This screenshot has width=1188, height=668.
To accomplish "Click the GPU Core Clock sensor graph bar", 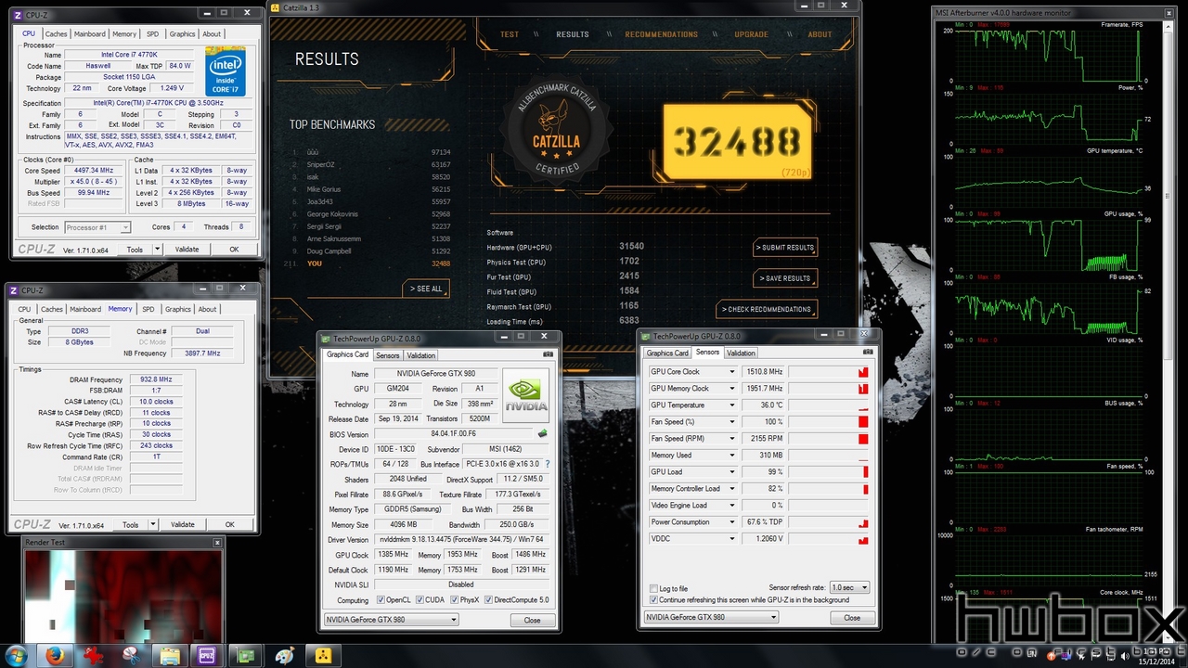I will click(829, 372).
